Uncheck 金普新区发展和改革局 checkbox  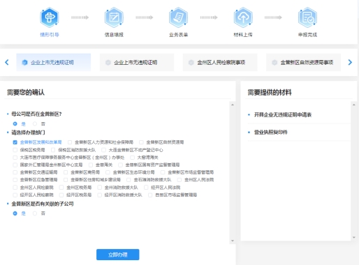[15, 142]
